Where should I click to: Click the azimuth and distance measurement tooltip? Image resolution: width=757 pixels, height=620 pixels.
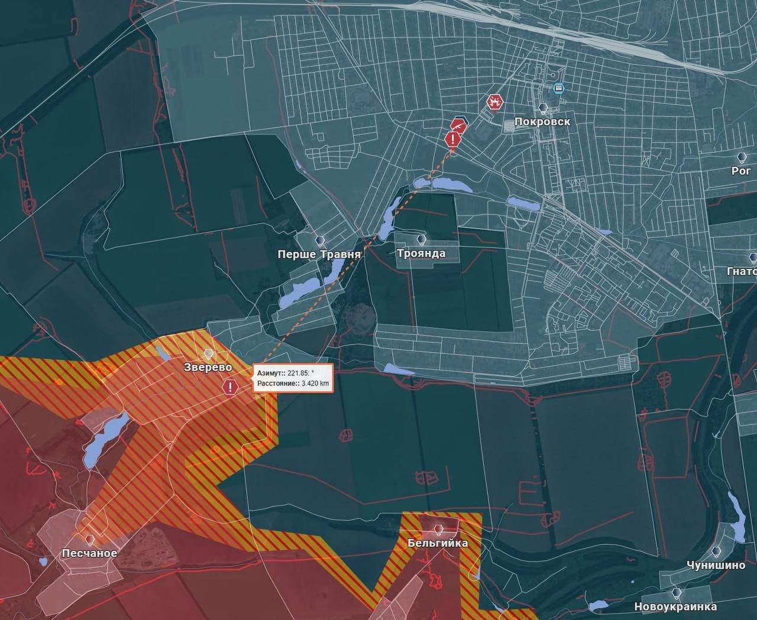(x=293, y=378)
